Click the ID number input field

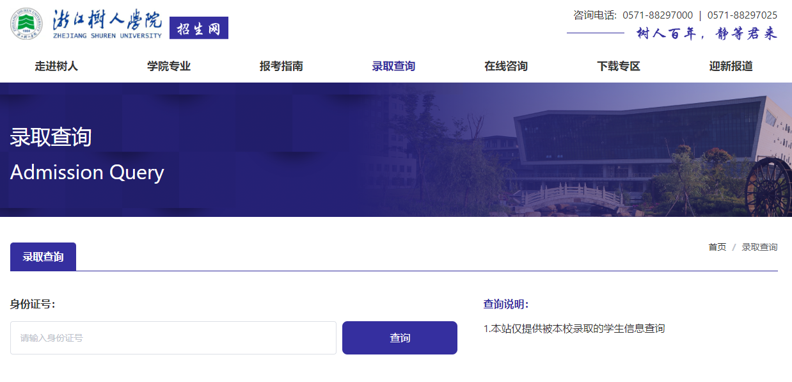(x=173, y=338)
